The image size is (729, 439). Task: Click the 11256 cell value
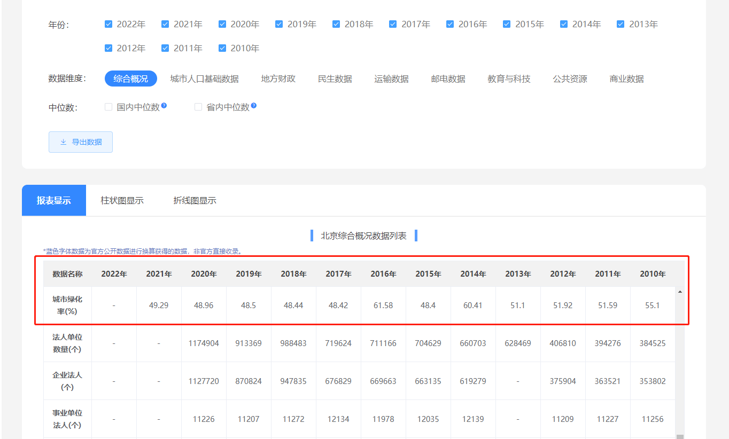pos(653,419)
